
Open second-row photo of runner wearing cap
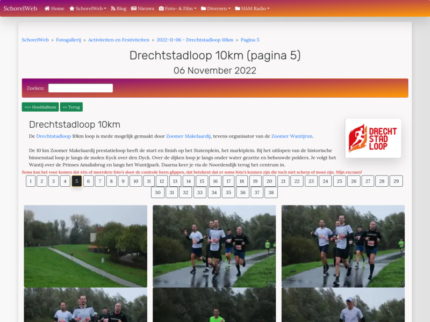[x=343, y=305]
